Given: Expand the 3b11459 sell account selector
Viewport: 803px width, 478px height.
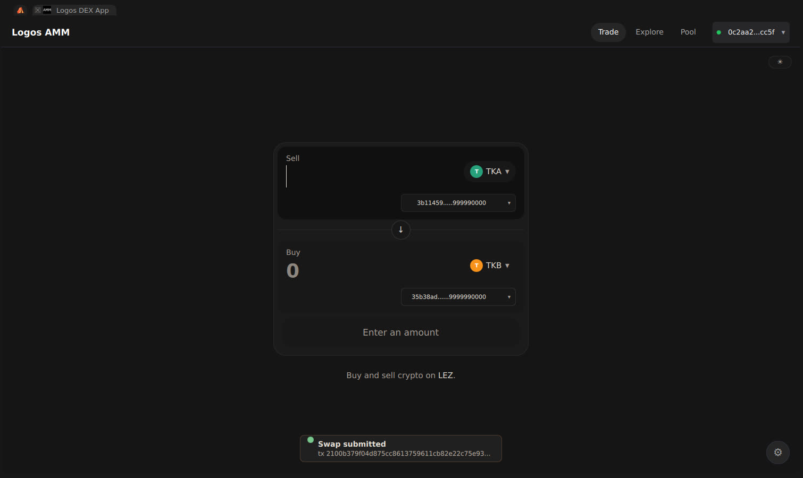Looking at the screenshot, I should point(458,203).
